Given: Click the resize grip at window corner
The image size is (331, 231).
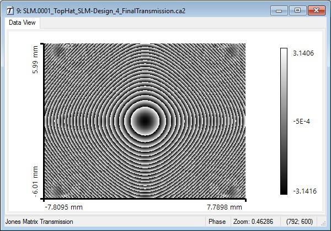Looking at the screenshot, I should 327,227.
